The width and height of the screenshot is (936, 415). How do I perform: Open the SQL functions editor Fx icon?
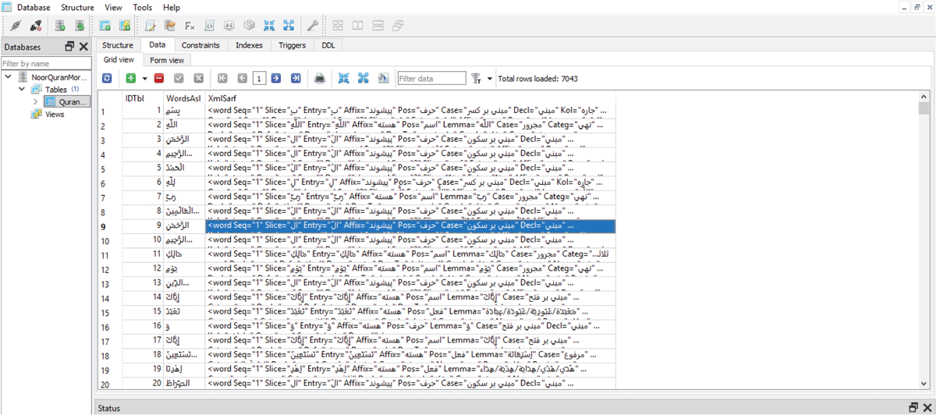[x=190, y=26]
